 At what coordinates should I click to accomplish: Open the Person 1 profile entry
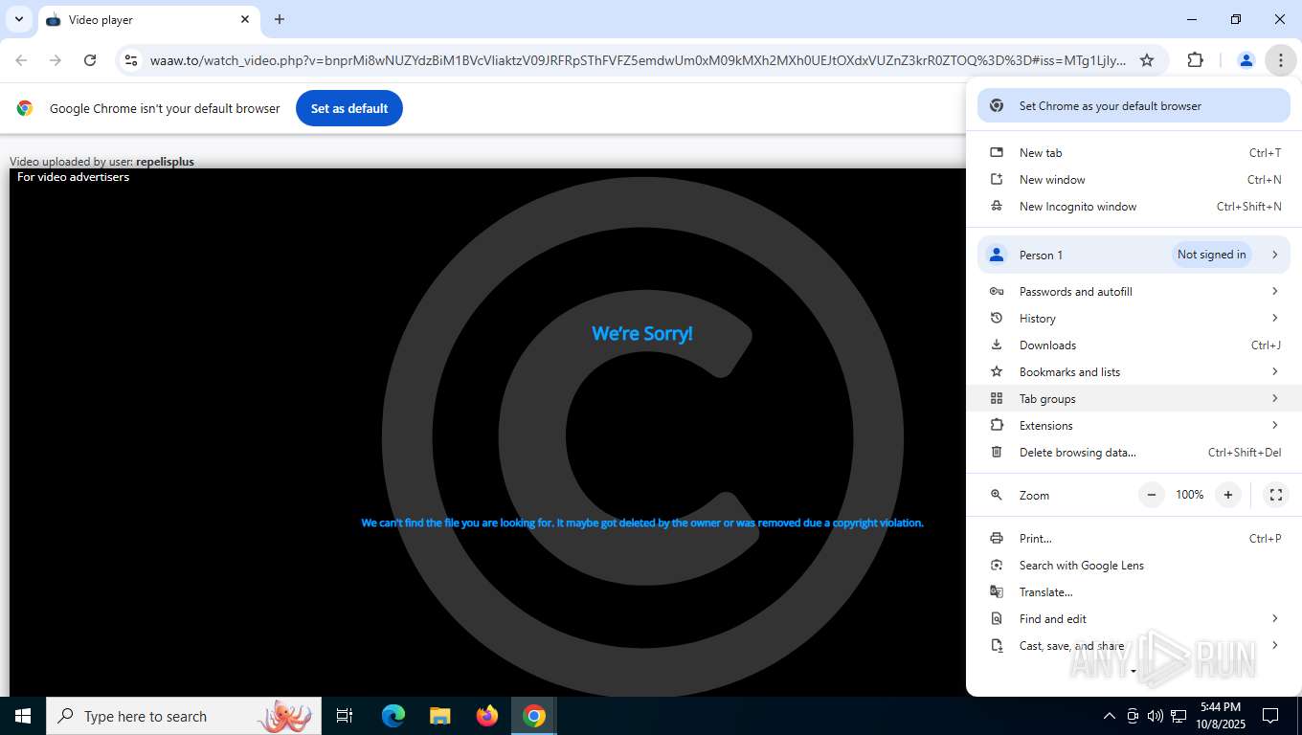point(1134,255)
